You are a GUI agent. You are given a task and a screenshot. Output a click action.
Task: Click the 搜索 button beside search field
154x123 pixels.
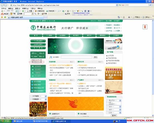pos(95,57)
